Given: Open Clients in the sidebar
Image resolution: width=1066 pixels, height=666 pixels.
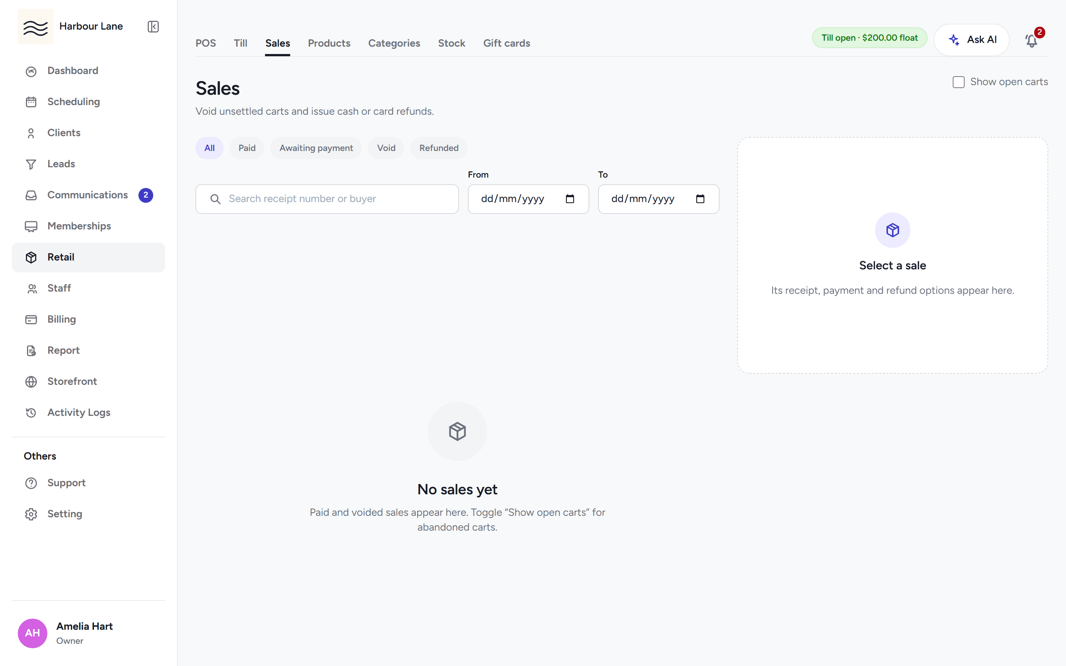Looking at the screenshot, I should 88,133.
